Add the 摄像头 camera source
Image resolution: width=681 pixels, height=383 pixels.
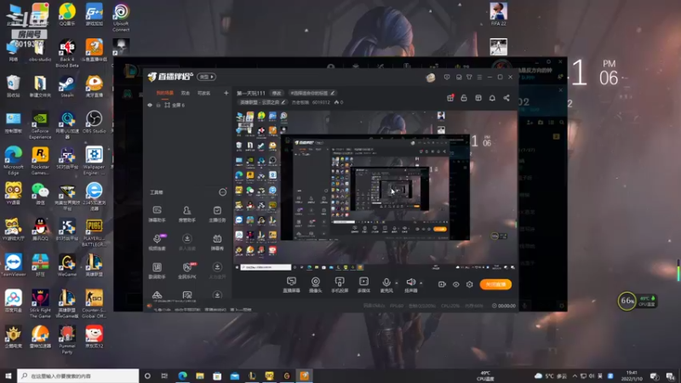315,285
